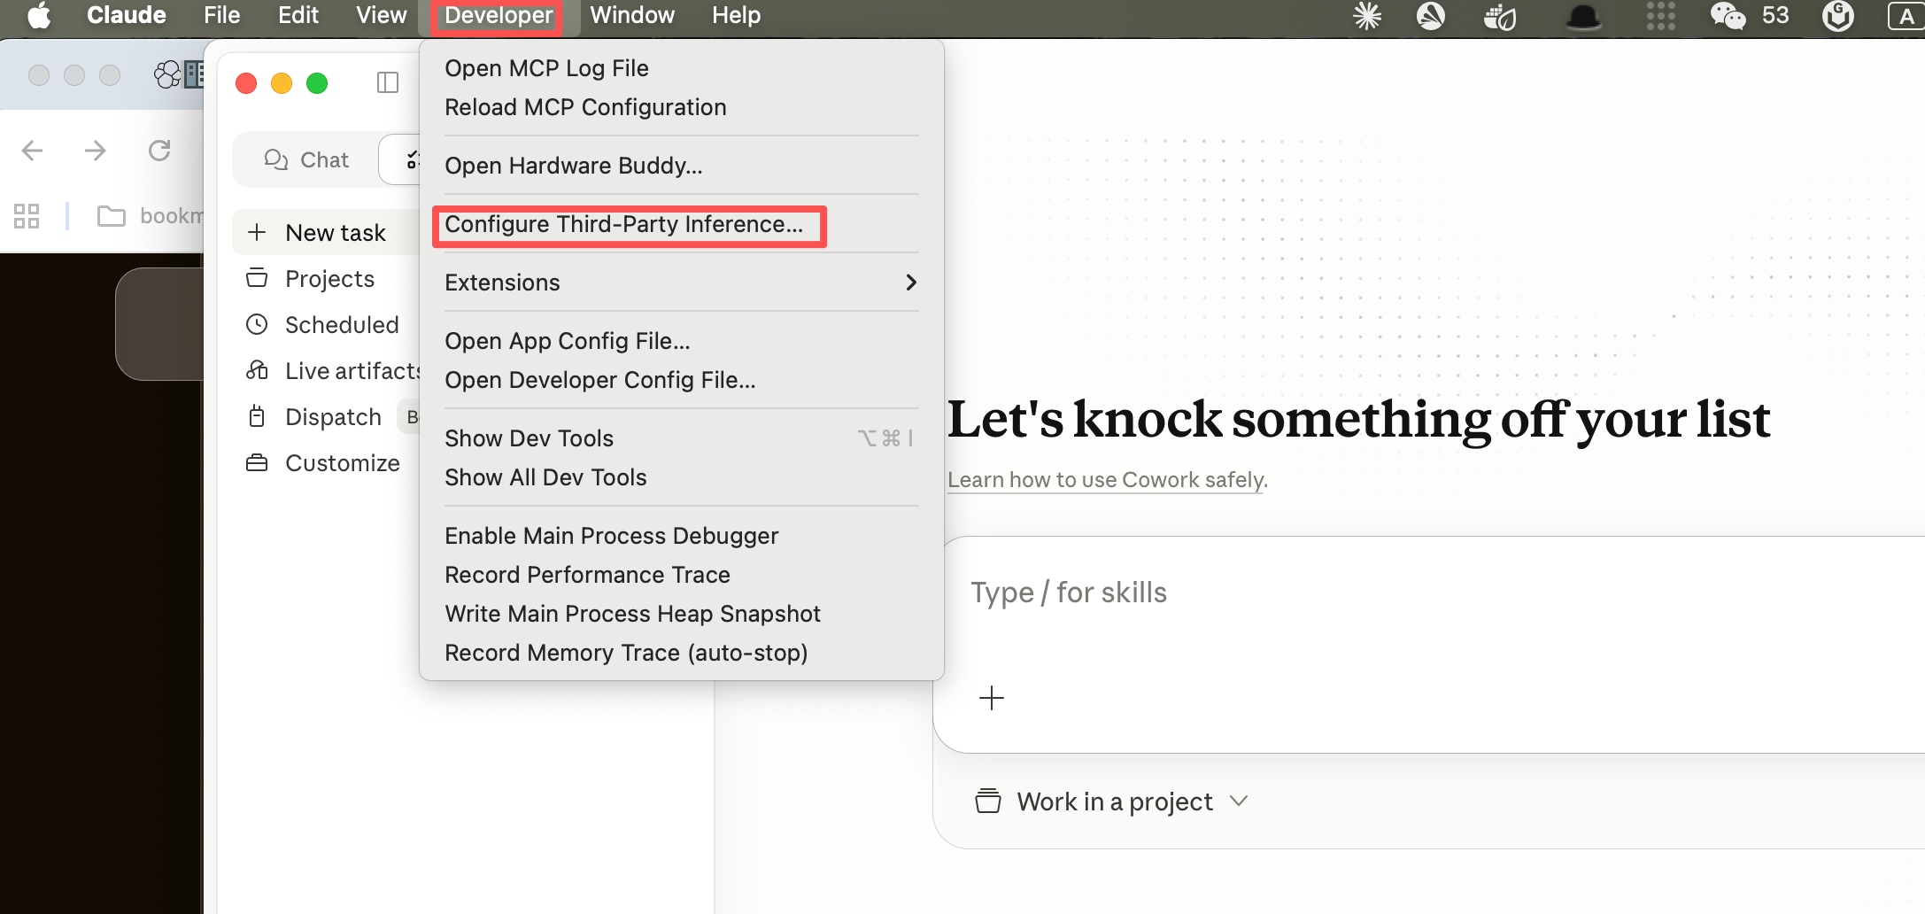Screen dimensions: 1925x914
Task: Click the Live artifacts shapes icon
Action: click(x=257, y=370)
